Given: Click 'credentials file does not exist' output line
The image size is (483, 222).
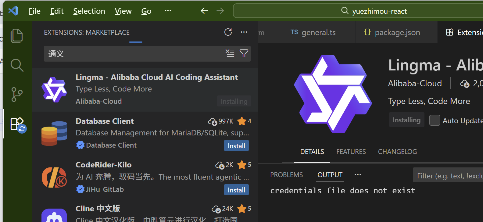Looking at the screenshot, I should coord(343,191).
